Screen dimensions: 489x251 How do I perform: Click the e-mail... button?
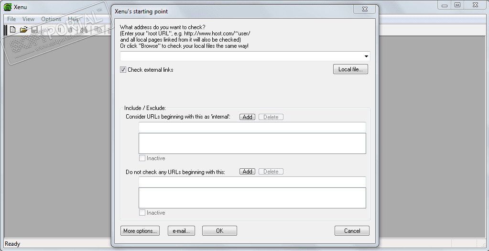[182, 231]
